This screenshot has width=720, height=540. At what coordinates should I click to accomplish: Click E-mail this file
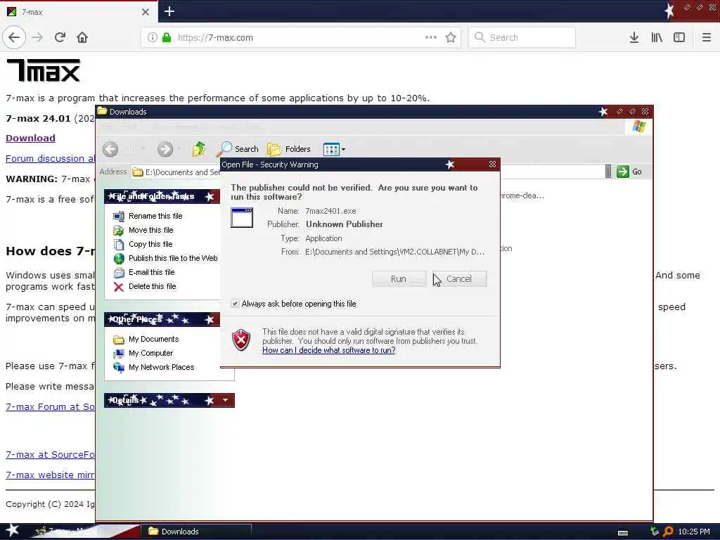[x=152, y=272]
